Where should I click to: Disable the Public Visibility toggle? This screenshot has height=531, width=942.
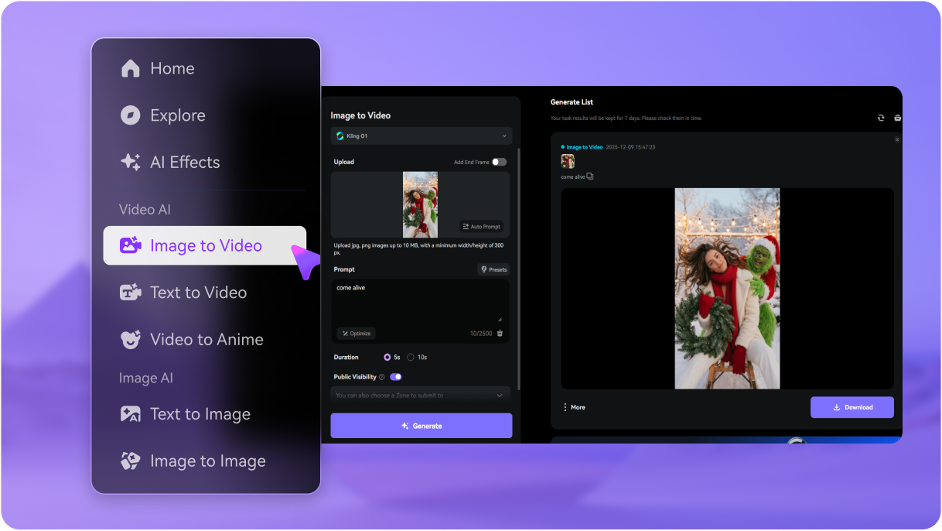tap(396, 377)
